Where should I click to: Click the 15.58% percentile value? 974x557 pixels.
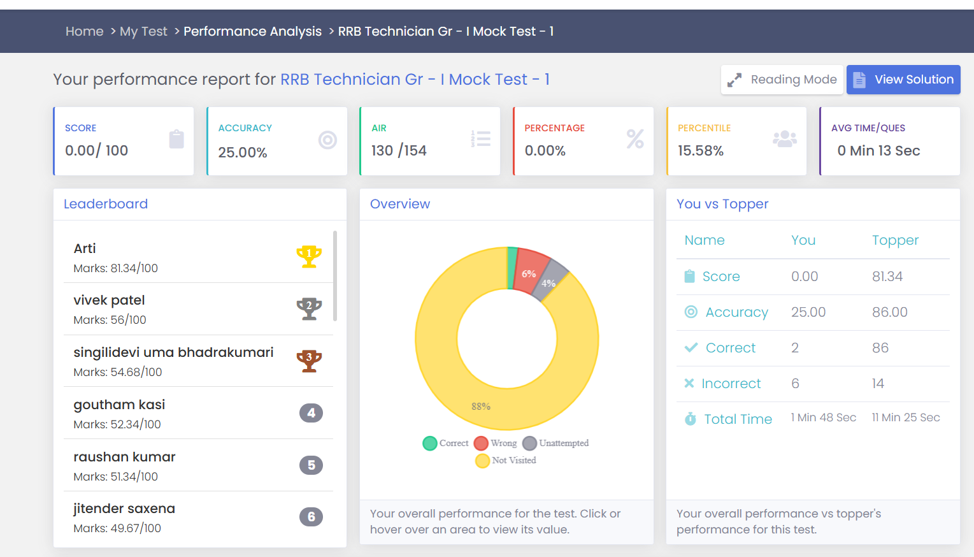pos(701,151)
